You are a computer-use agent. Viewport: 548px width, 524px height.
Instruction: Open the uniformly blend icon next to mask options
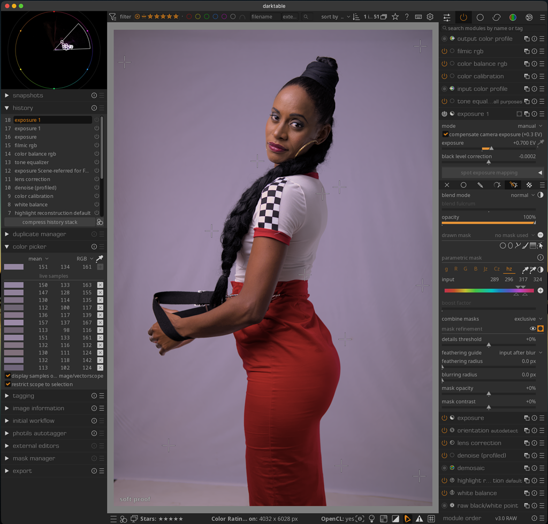click(x=463, y=184)
